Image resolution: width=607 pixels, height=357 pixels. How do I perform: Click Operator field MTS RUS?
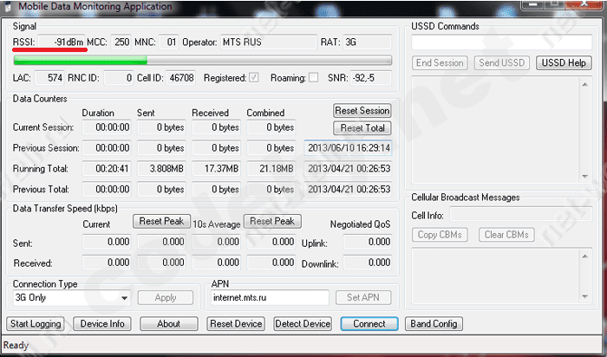tap(269, 42)
